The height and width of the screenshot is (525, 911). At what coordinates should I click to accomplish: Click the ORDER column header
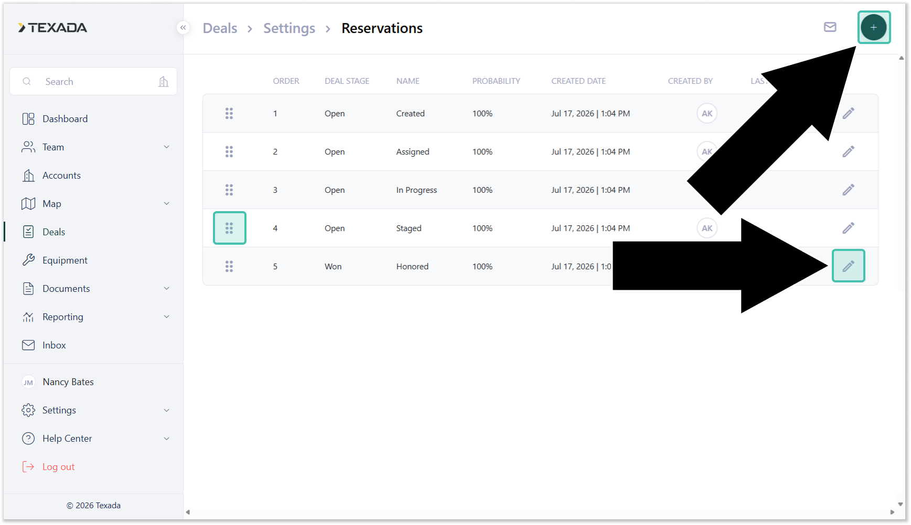(x=286, y=81)
